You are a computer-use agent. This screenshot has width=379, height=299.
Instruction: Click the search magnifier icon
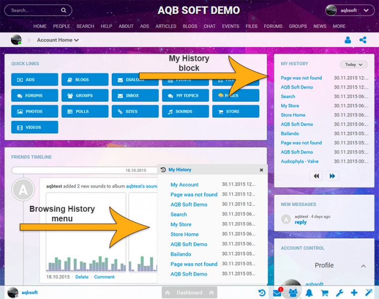(x=63, y=10)
